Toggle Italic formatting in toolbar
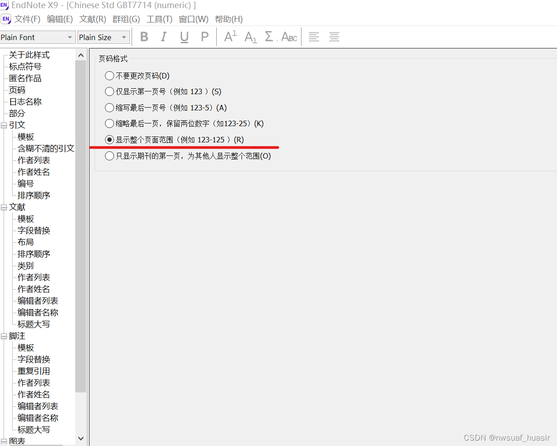 click(164, 37)
